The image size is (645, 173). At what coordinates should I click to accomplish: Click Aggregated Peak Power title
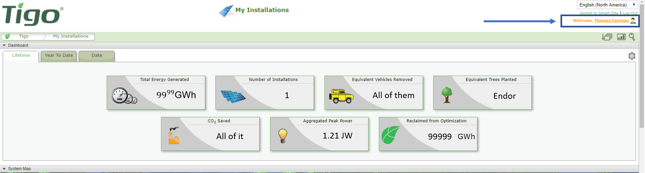(328, 121)
